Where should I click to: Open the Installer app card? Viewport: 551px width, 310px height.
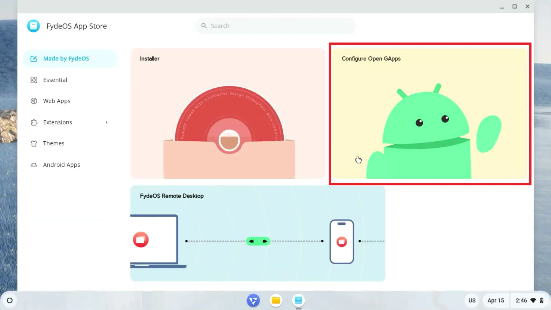(x=228, y=113)
